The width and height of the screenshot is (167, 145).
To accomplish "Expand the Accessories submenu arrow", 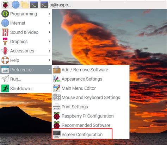I will point(49,51).
